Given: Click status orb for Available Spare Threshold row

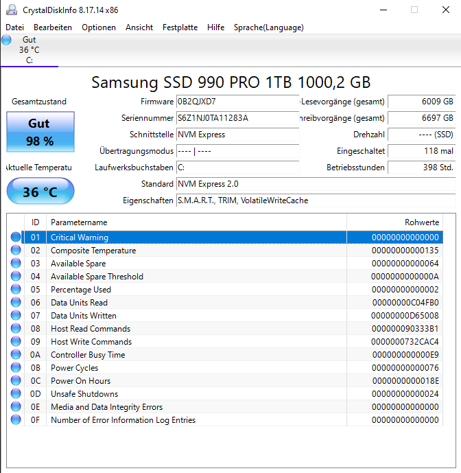Looking at the screenshot, I should (x=16, y=276).
